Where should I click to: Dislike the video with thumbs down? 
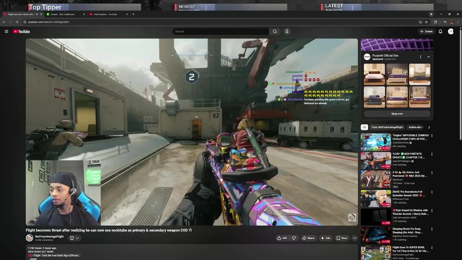[294, 238]
